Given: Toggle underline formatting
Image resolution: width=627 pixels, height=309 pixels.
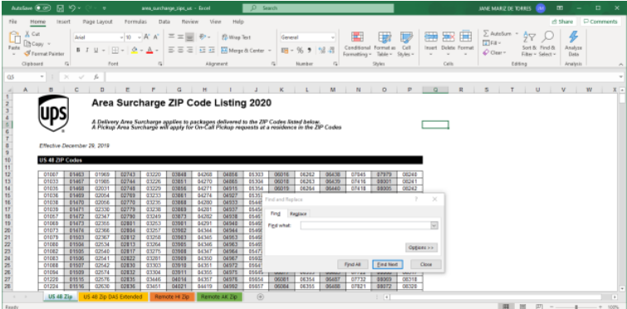Looking at the screenshot, I should click(x=96, y=51).
